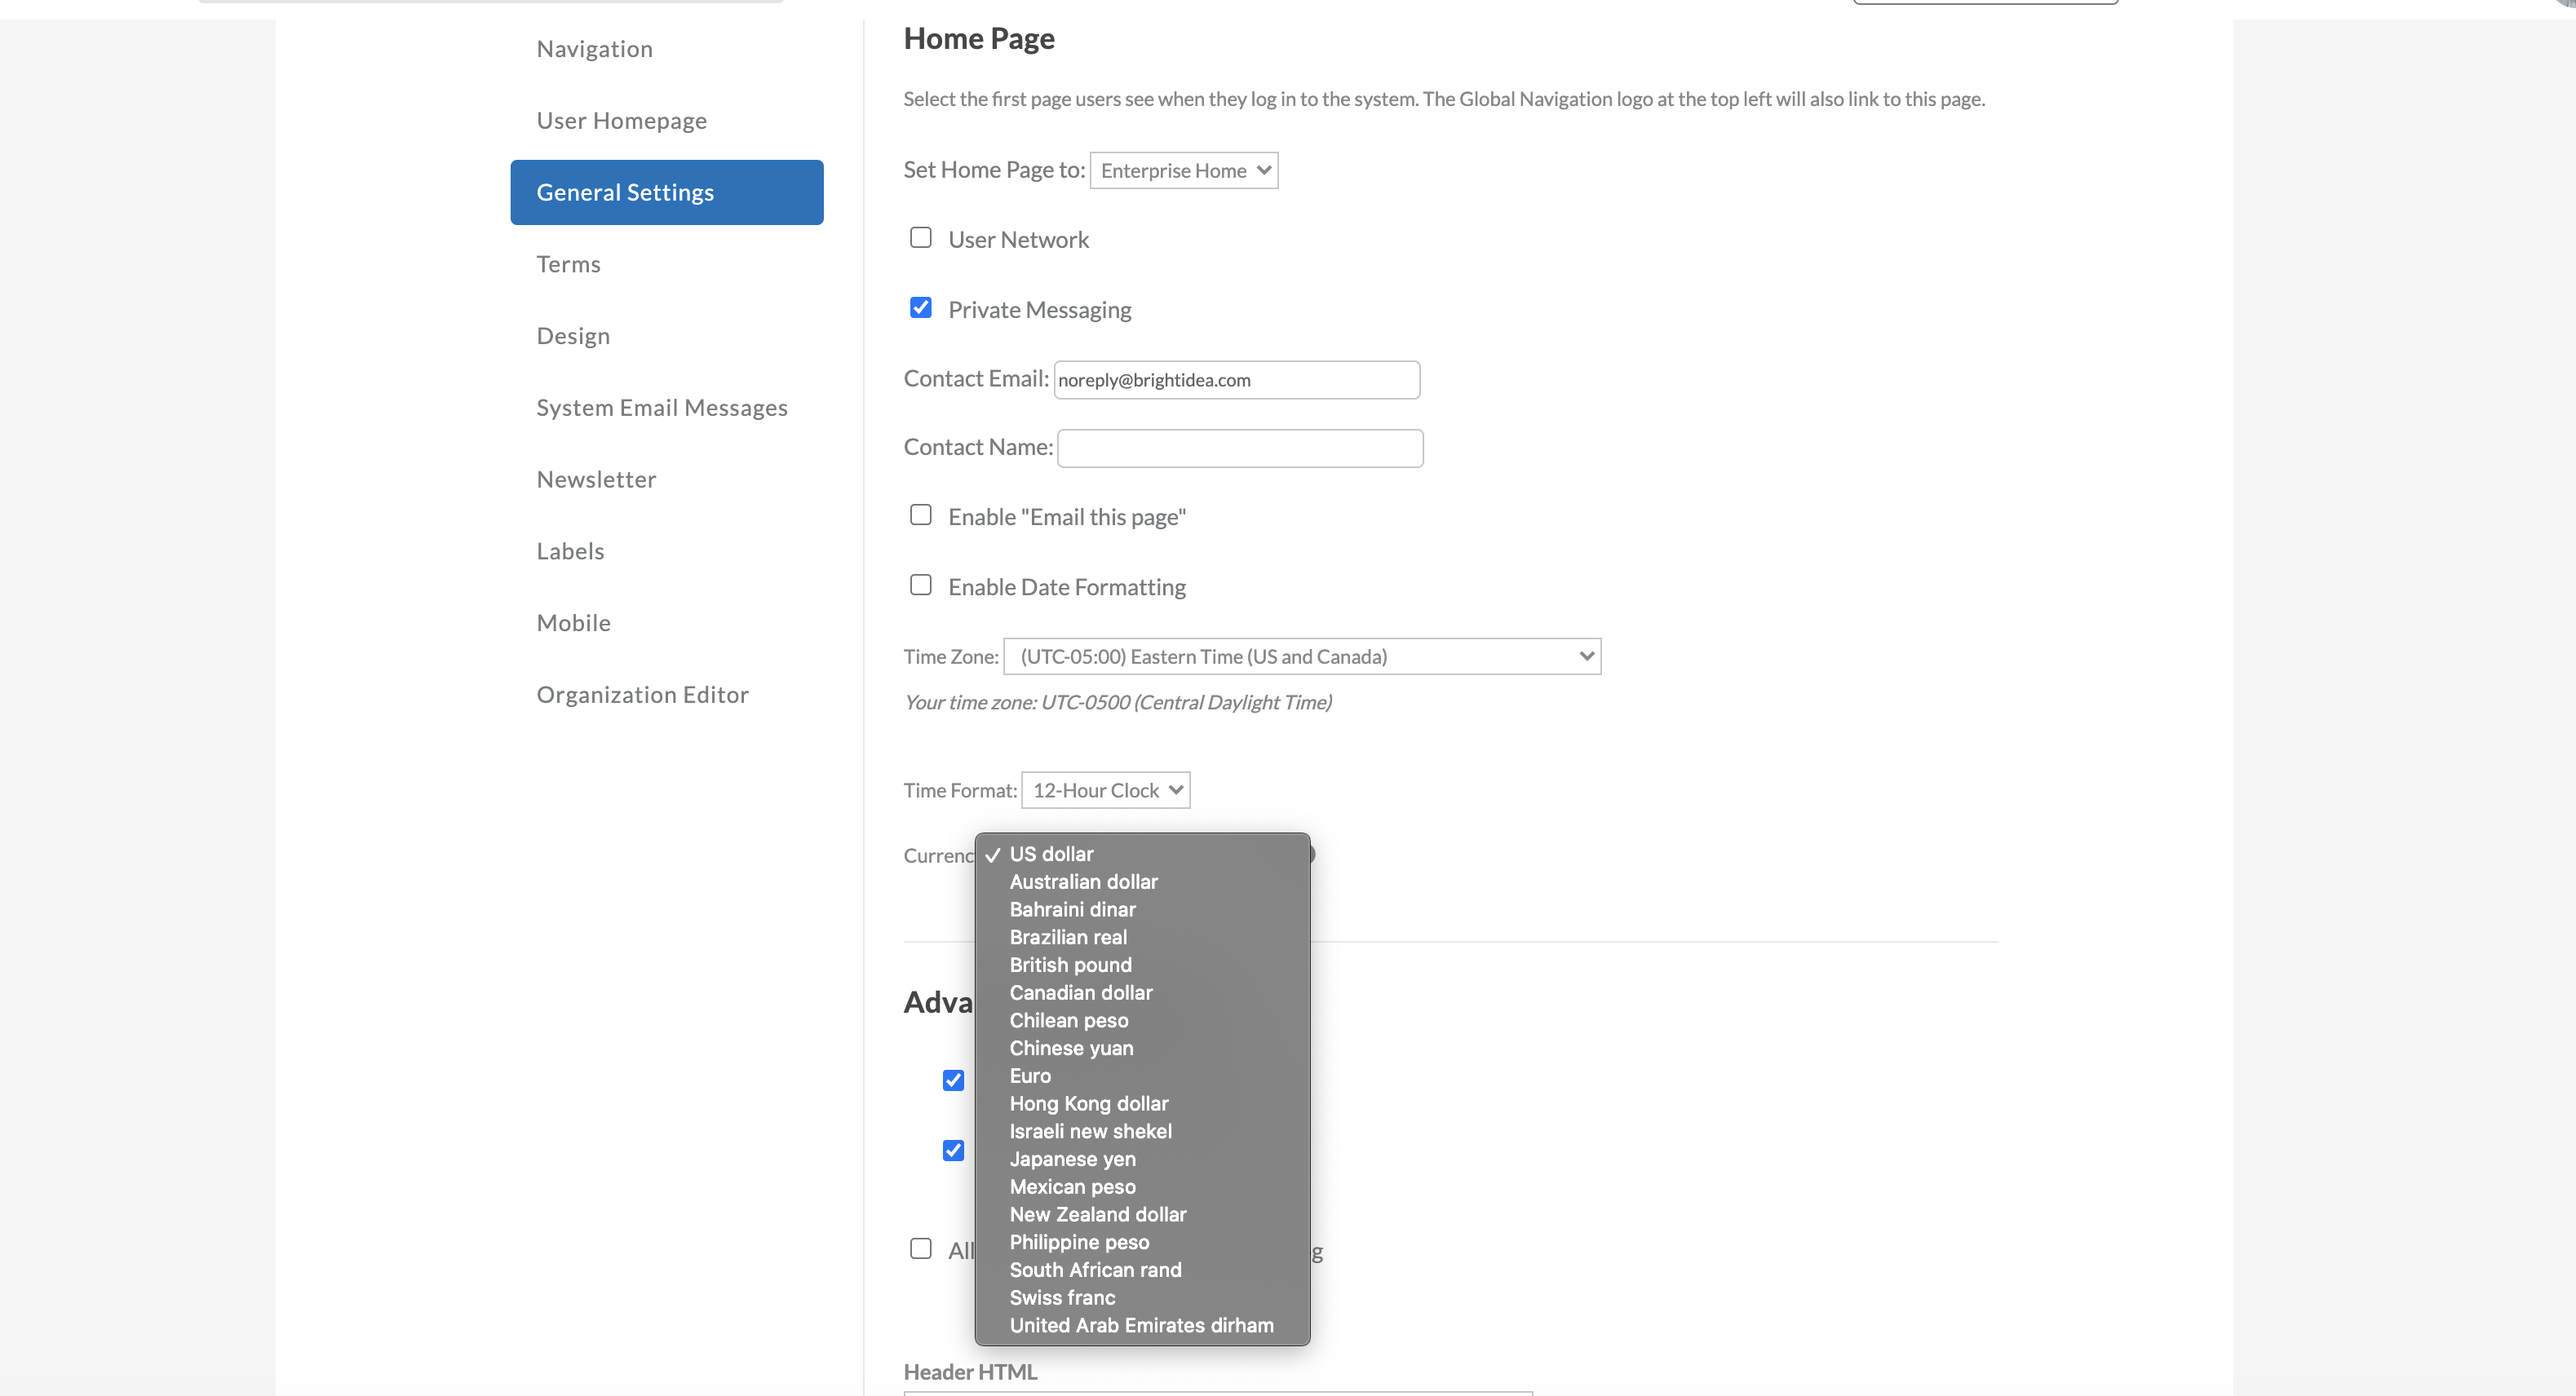The image size is (2576, 1396).
Task: Select Mexican peso option
Action: tap(1142, 1187)
